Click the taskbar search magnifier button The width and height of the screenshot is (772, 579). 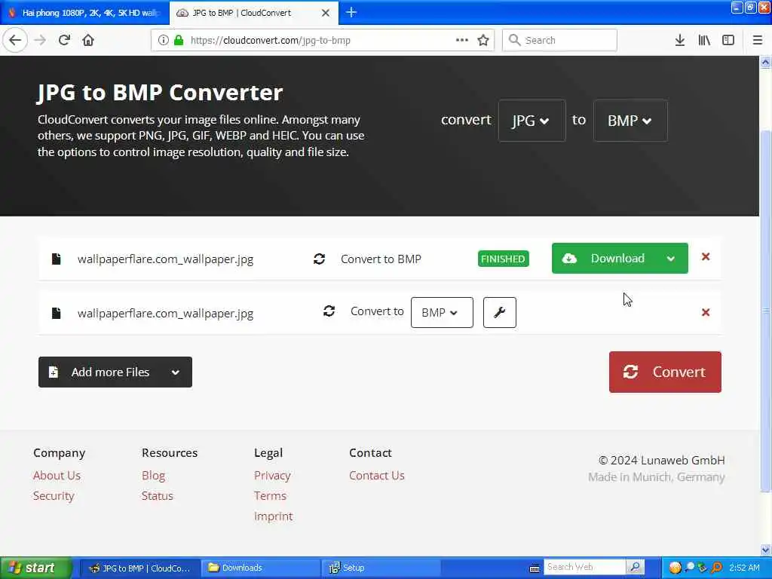635,567
